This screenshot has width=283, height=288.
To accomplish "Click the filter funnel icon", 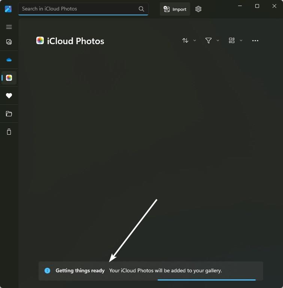I will (209, 40).
